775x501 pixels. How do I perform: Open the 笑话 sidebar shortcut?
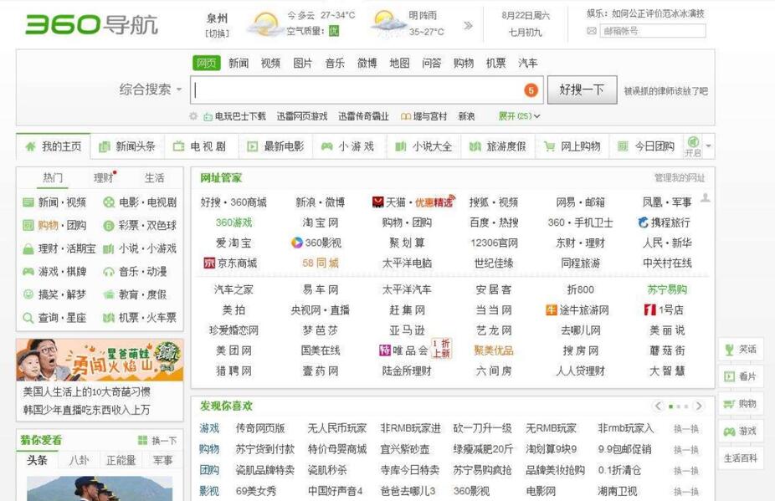click(741, 350)
